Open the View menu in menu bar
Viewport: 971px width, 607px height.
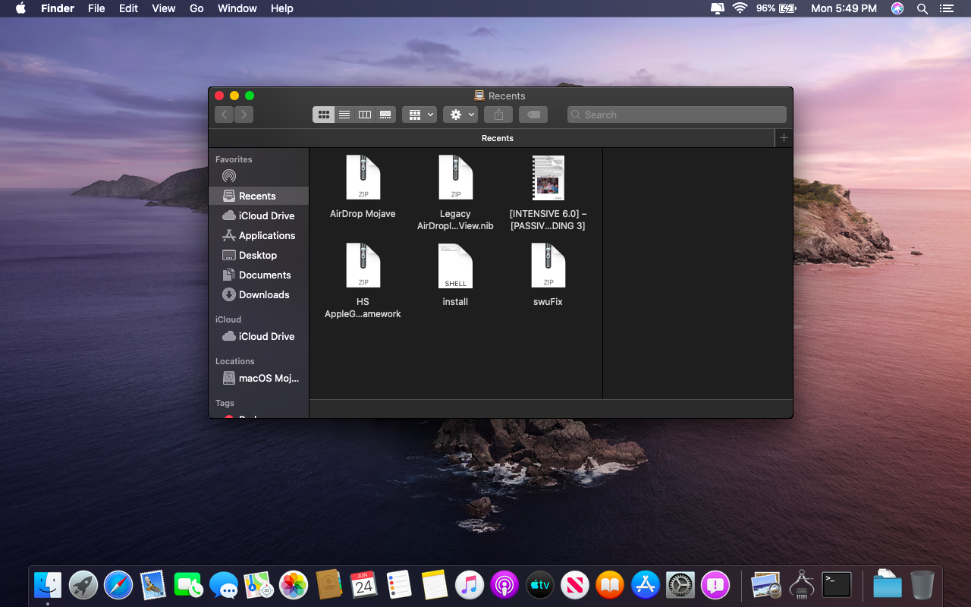point(164,8)
